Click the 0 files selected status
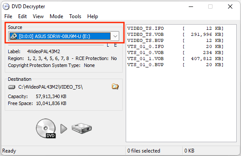The width and height of the screenshot is (241, 156). [144, 151]
